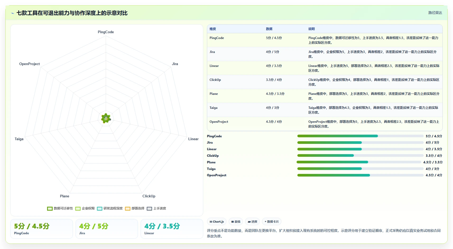Click the Plane radar axis label
This screenshot has height=249, width=453.
pyautogui.click(x=64, y=196)
